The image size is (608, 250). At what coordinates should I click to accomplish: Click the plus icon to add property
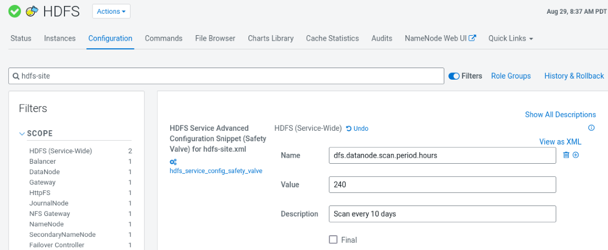click(x=576, y=155)
